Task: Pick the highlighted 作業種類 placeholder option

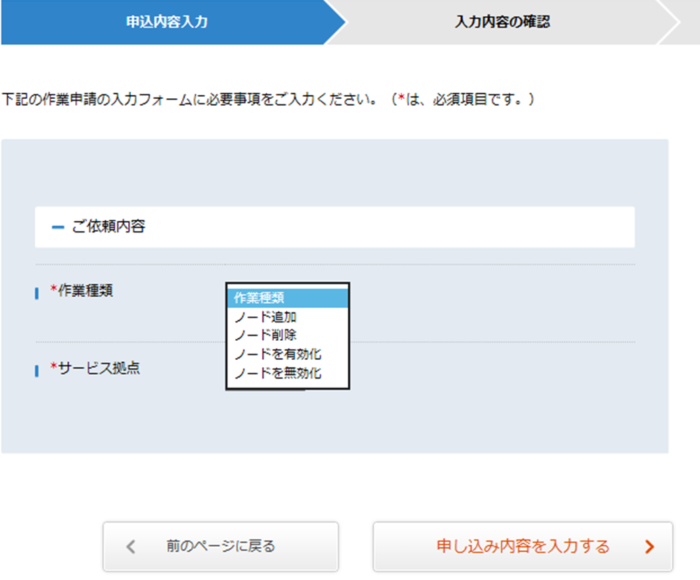Action: coord(287,298)
